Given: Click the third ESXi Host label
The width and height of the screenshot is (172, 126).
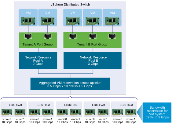Looking at the screenshot, I should [71, 105].
